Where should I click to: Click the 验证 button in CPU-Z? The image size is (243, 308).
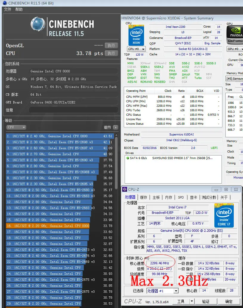[206, 301]
